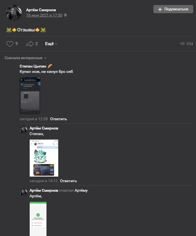Click the Android device icon near date
The width and height of the screenshot is (196, 236).
pos(66,15)
